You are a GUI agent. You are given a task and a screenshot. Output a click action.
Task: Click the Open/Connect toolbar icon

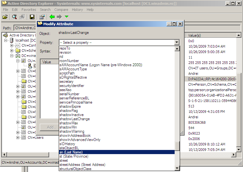[5, 17]
